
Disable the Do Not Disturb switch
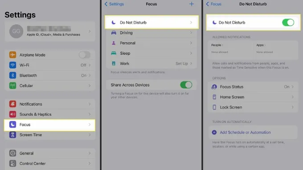(x=288, y=22)
